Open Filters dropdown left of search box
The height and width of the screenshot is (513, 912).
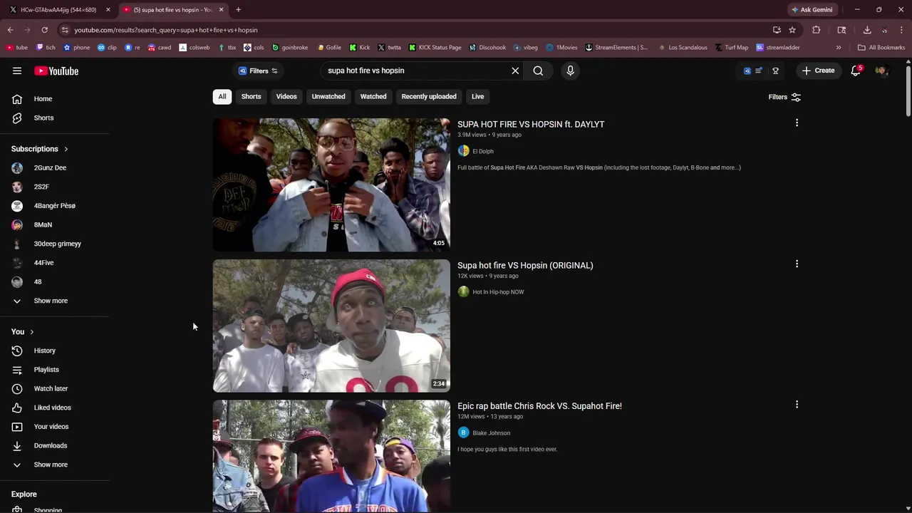tap(258, 71)
